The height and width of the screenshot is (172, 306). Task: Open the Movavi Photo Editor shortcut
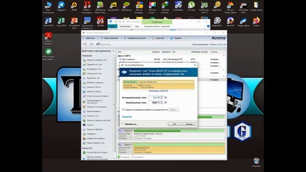[x=230, y=8]
